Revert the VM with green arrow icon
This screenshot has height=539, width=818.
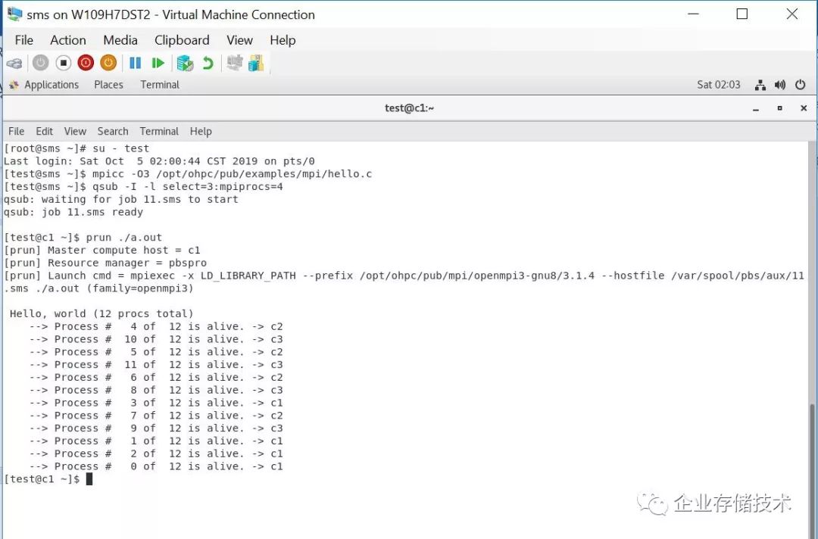(207, 64)
